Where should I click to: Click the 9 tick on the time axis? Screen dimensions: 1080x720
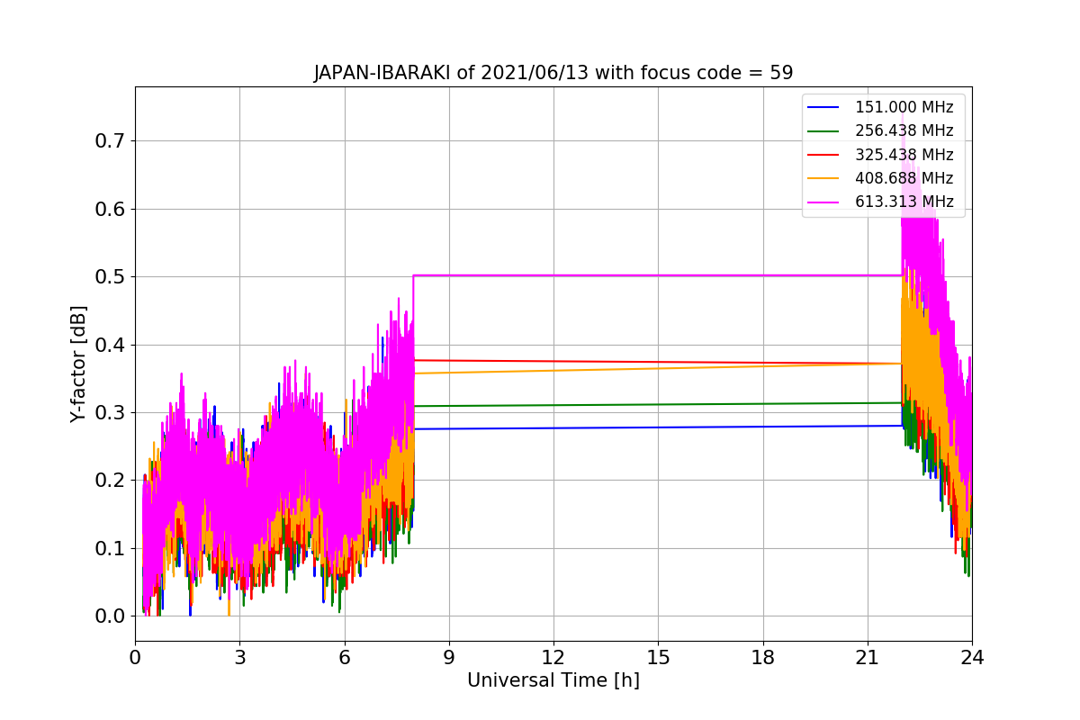tap(449, 657)
